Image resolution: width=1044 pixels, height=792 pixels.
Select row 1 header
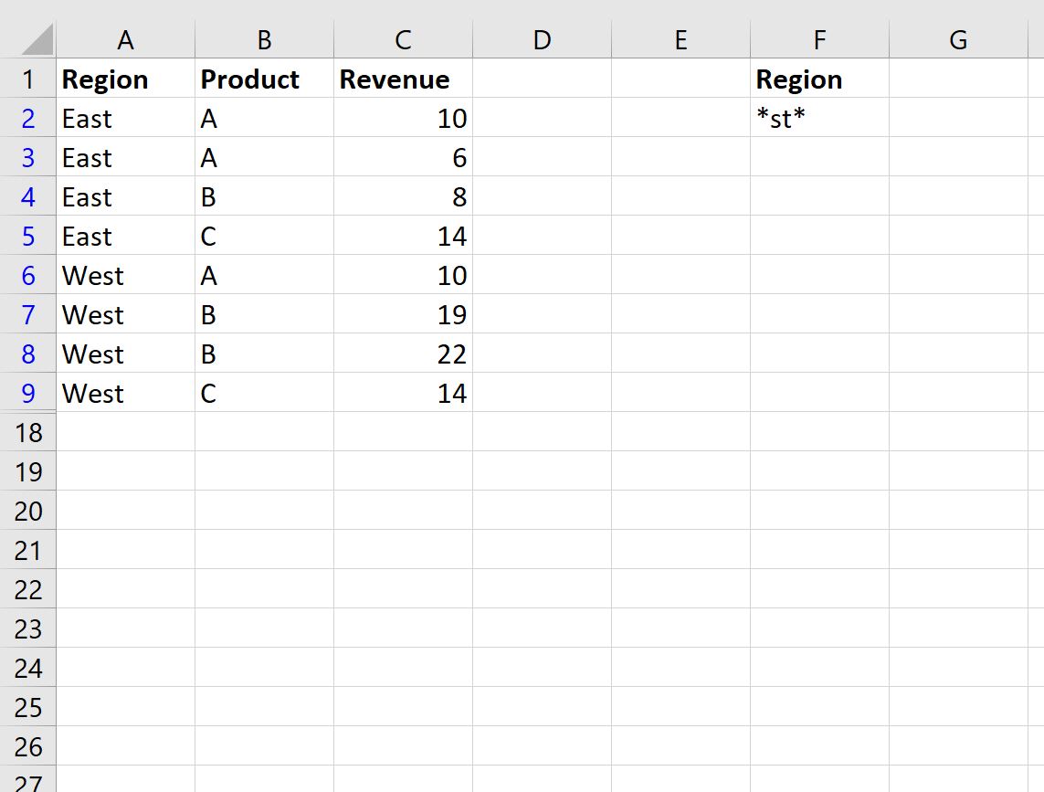pos(28,79)
